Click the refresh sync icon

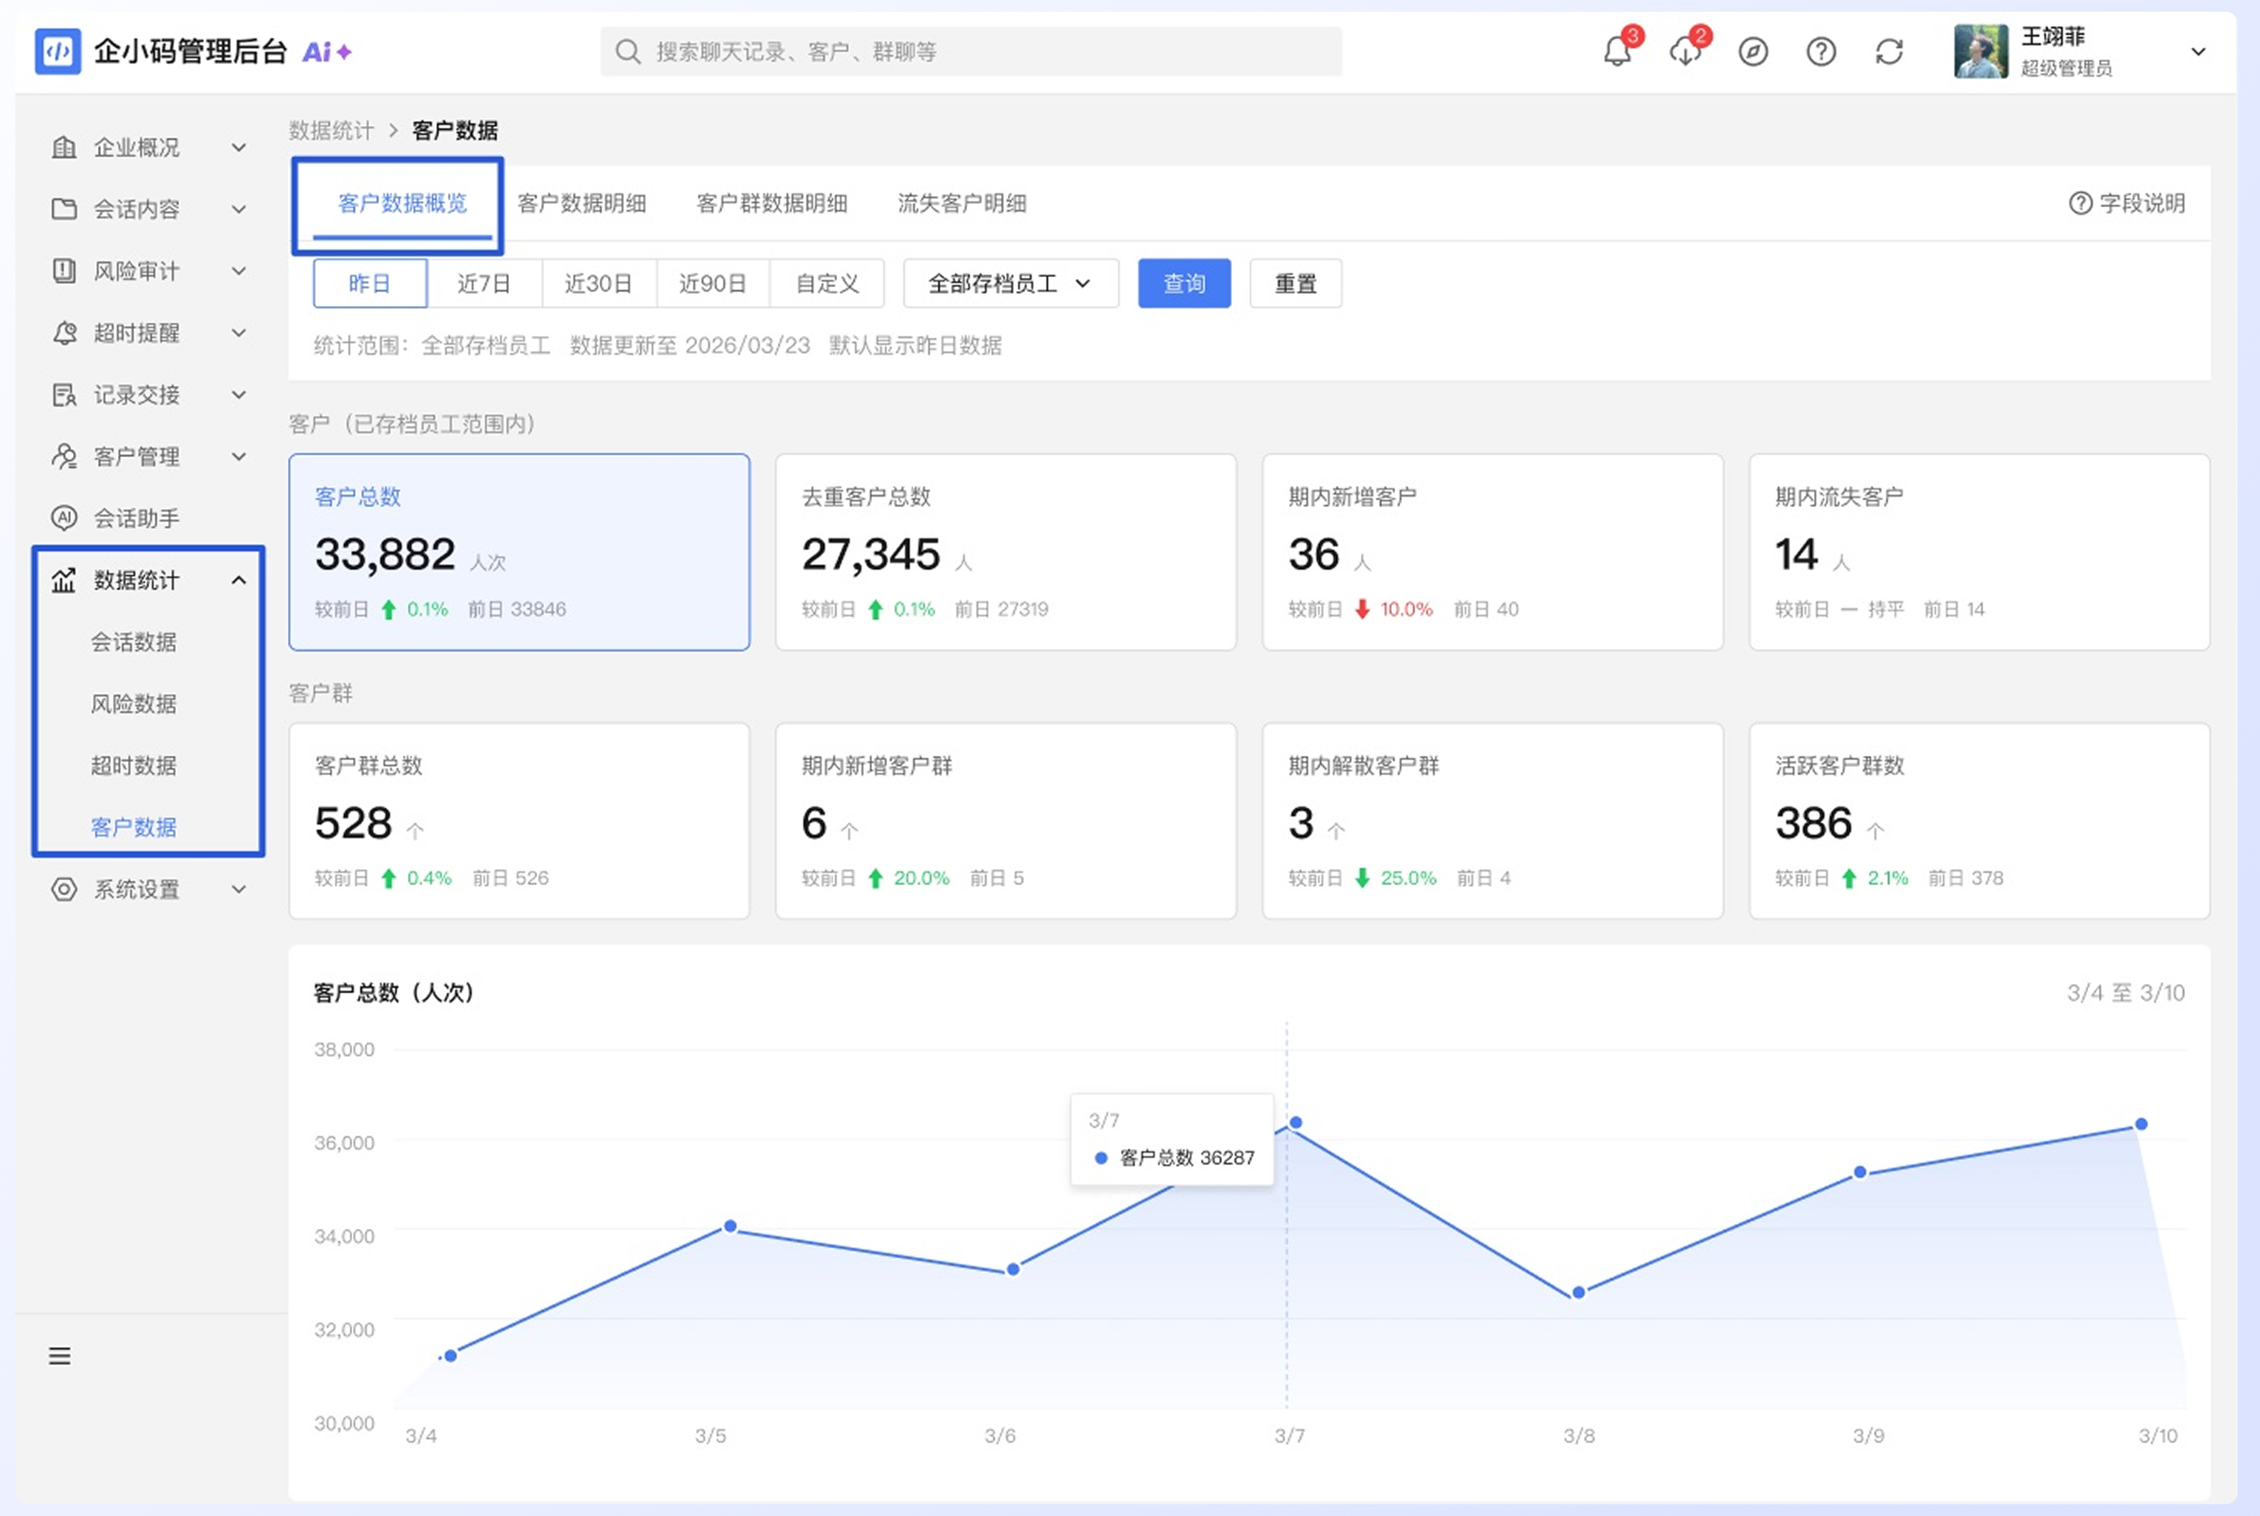pos(1889,51)
